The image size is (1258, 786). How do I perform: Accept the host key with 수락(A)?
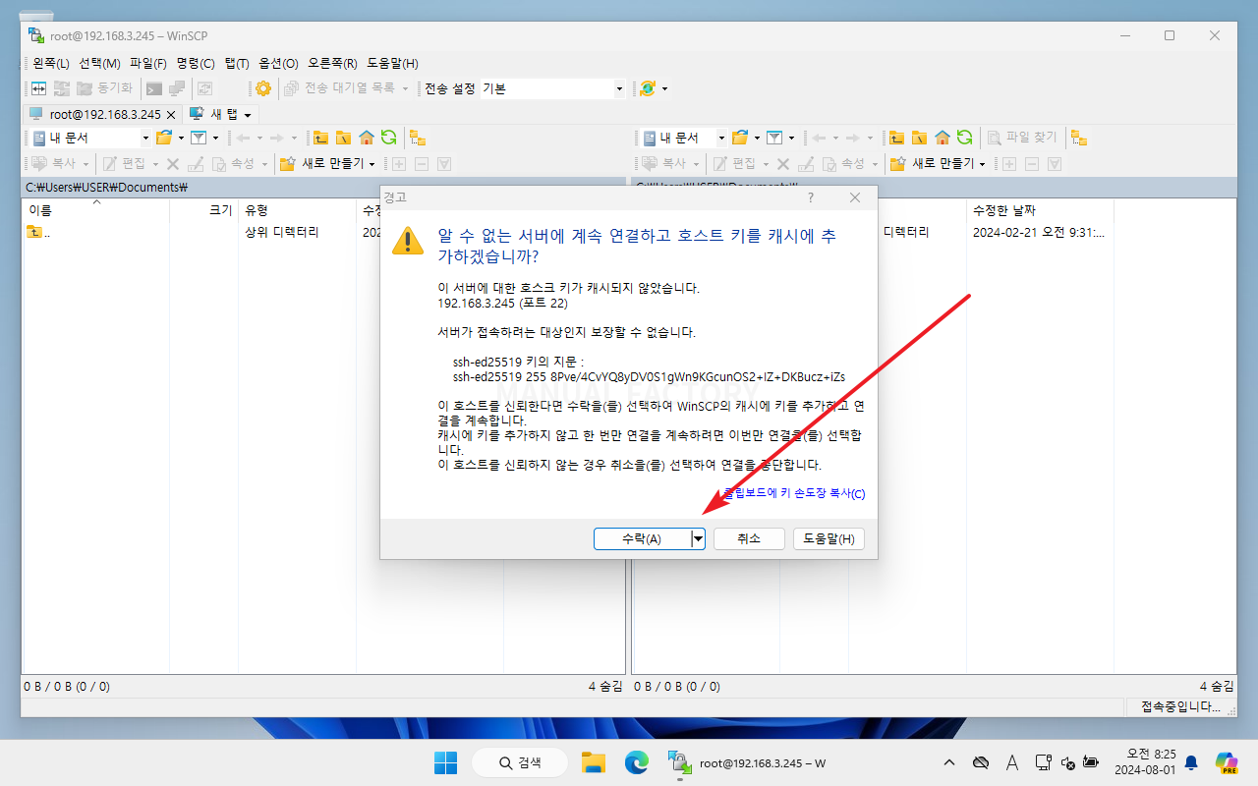pyautogui.click(x=643, y=538)
